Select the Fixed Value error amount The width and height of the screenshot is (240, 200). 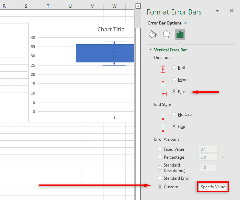160,149
